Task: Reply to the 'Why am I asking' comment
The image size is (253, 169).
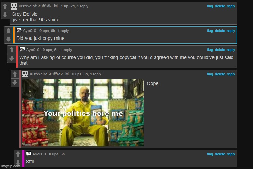Action: 231,50
